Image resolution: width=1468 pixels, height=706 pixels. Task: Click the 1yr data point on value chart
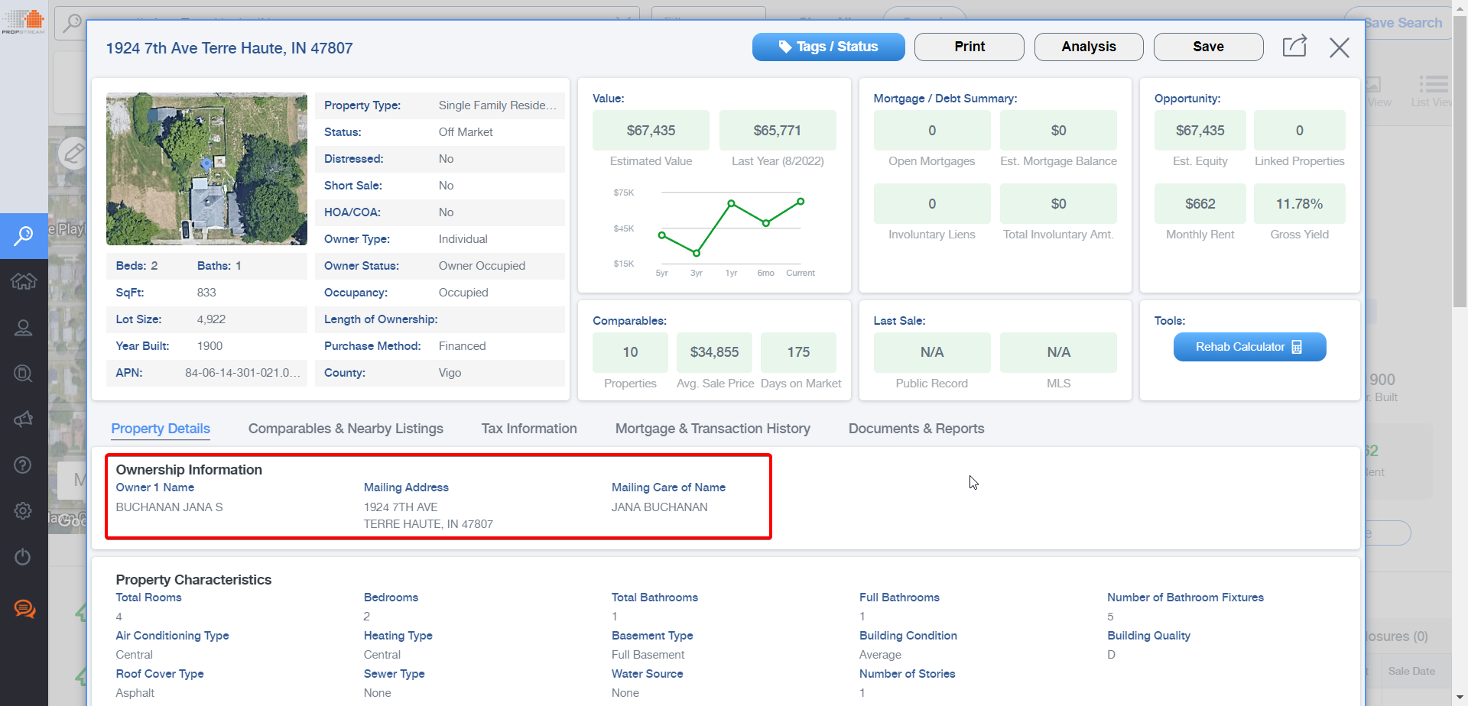pos(732,203)
